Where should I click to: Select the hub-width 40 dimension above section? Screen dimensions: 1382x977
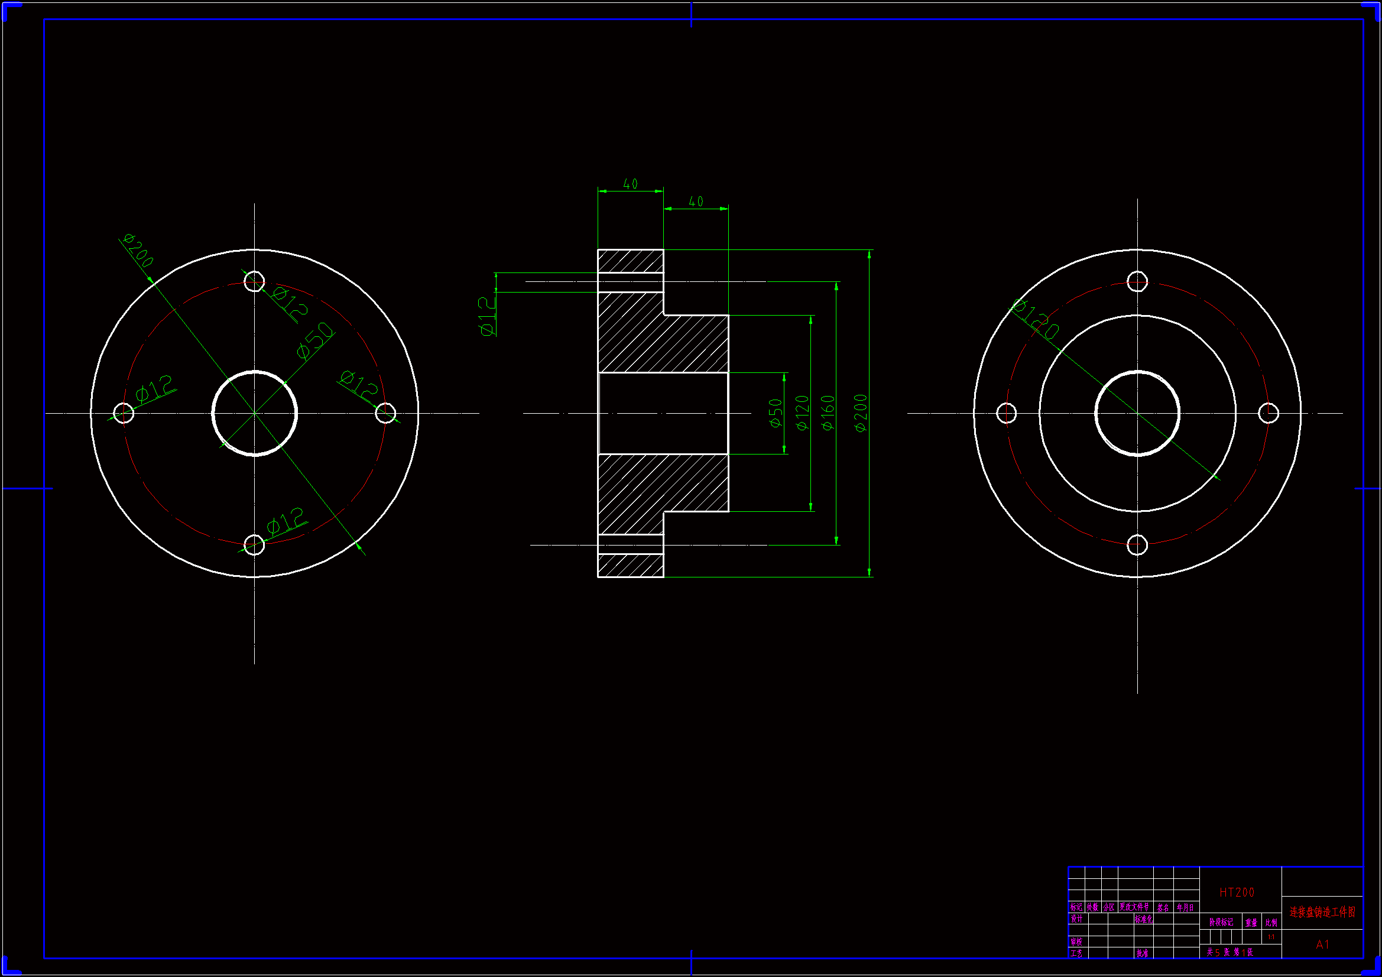click(x=696, y=202)
